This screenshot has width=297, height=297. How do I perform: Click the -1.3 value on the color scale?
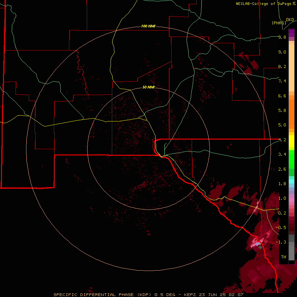(x=281, y=242)
